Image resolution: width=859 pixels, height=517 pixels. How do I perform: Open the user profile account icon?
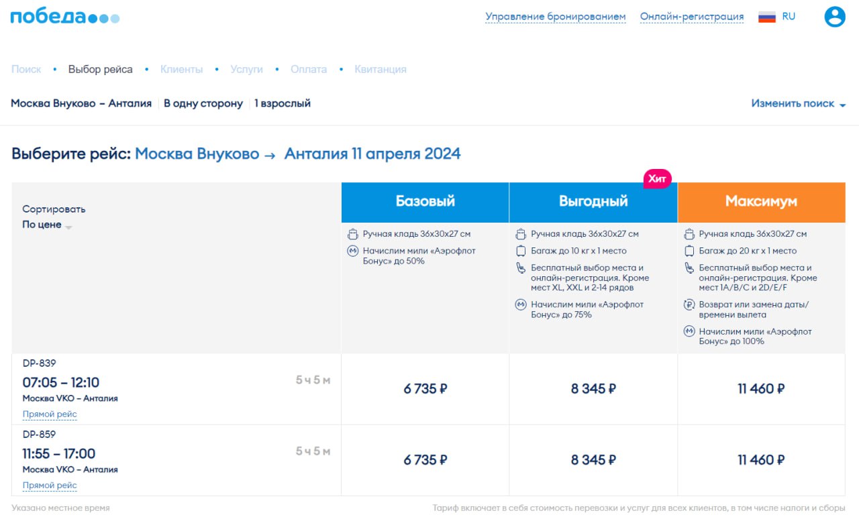pyautogui.click(x=834, y=17)
